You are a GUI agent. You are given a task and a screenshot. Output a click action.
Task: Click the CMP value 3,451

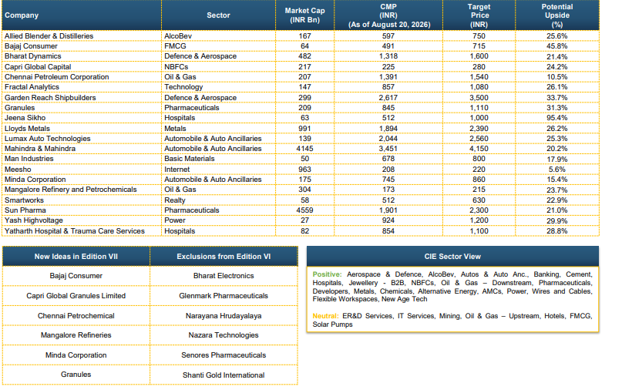click(x=388, y=149)
